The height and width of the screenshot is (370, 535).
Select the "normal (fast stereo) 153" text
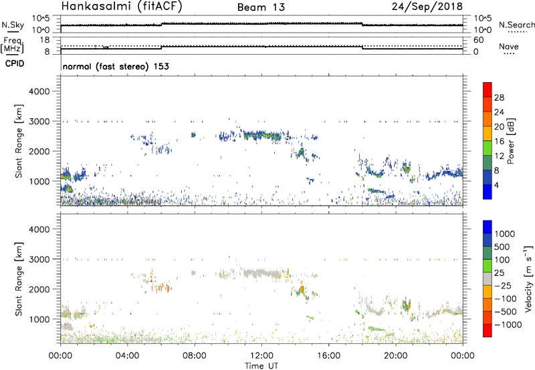coord(116,66)
